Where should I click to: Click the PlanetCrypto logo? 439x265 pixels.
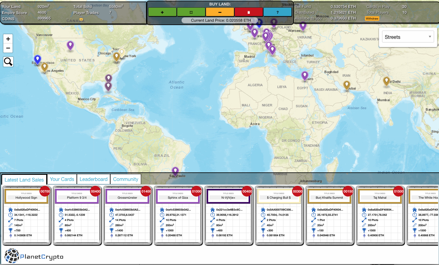pos(34,256)
